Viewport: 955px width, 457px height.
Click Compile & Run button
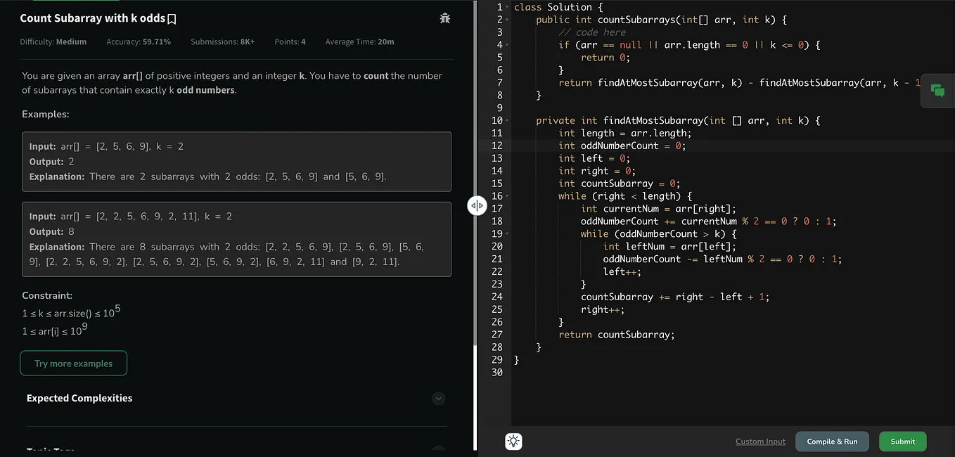click(x=832, y=442)
